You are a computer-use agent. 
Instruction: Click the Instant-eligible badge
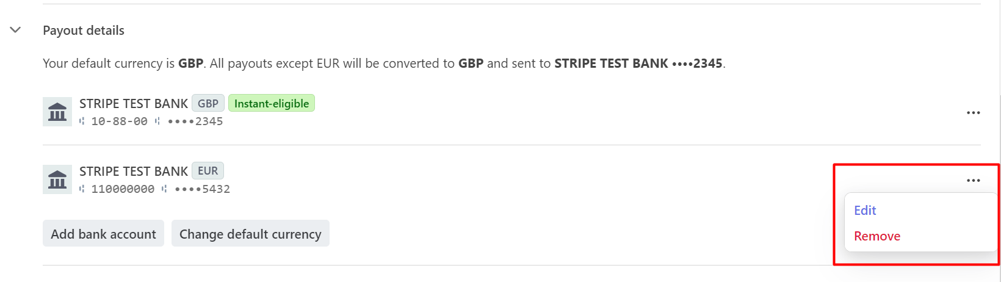coord(272,104)
